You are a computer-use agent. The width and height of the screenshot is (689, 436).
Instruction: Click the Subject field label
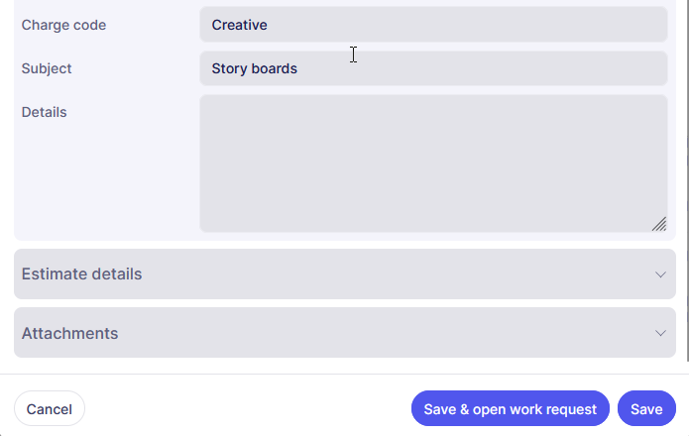tap(47, 68)
